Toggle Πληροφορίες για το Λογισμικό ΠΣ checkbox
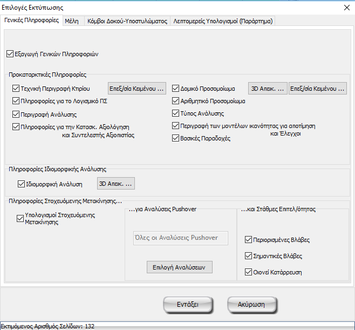Image resolution: width=355 pixels, height=330 pixels. (16, 101)
